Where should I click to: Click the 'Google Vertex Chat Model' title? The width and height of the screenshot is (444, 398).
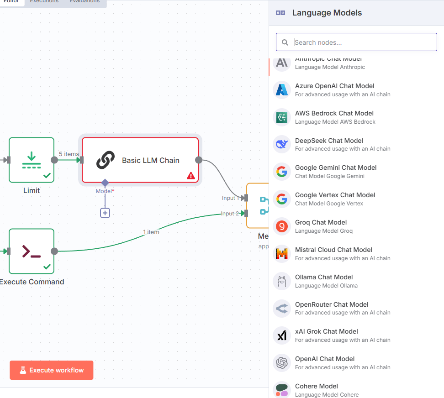[x=335, y=195]
